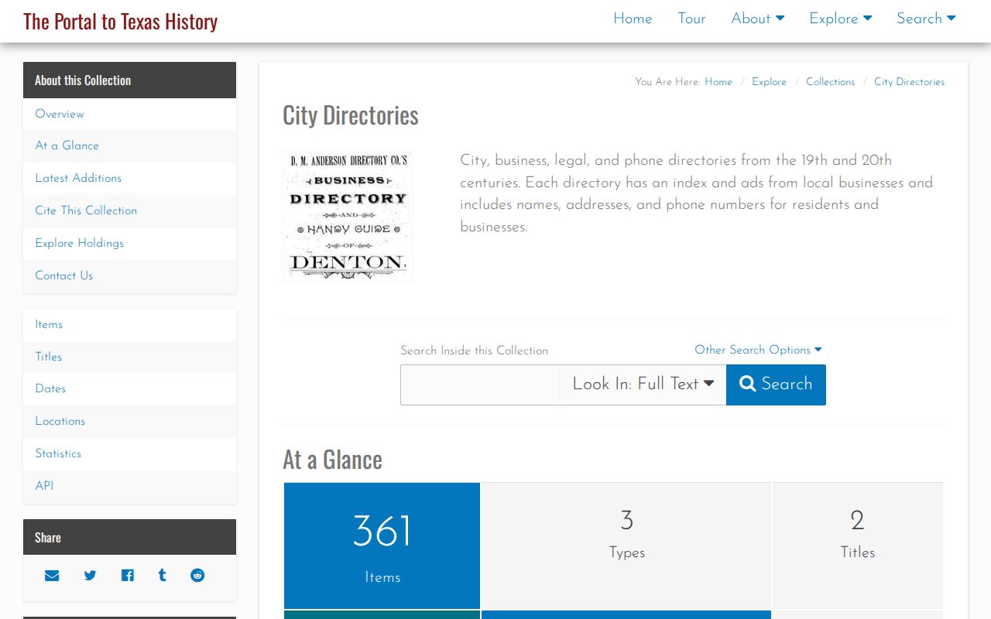Viewport: 991px width, 619px height.
Task: Browse by Dates
Action: [x=129, y=388]
